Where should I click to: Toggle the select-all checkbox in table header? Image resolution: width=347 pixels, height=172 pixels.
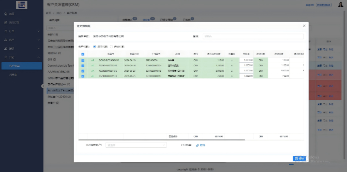click(83, 54)
